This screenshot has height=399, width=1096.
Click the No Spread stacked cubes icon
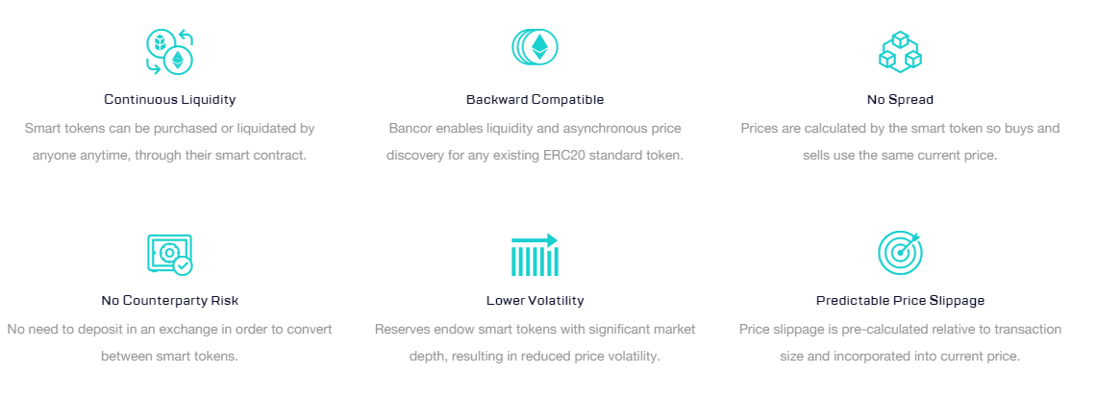[x=900, y=52]
